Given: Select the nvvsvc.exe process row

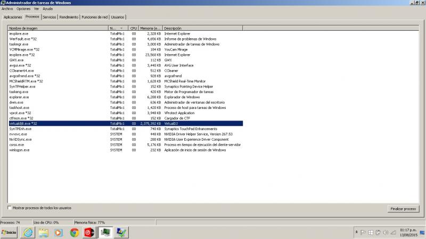Looking at the screenshot, I should pyautogui.click(x=126, y=134).
